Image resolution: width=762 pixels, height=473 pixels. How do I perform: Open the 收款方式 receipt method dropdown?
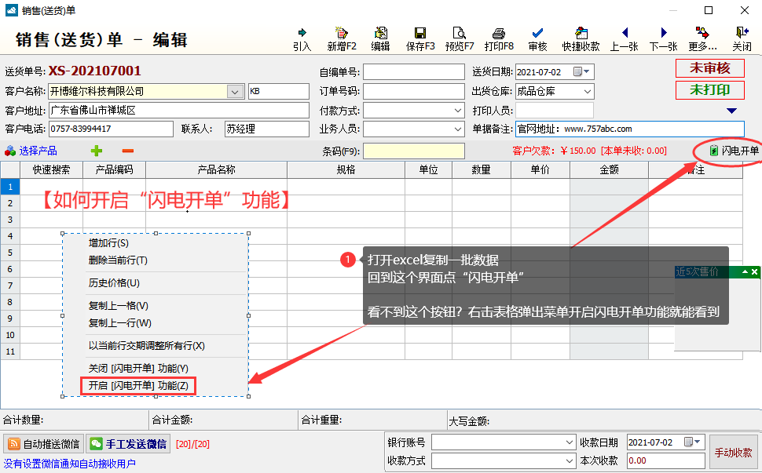(x=570, y=460)
